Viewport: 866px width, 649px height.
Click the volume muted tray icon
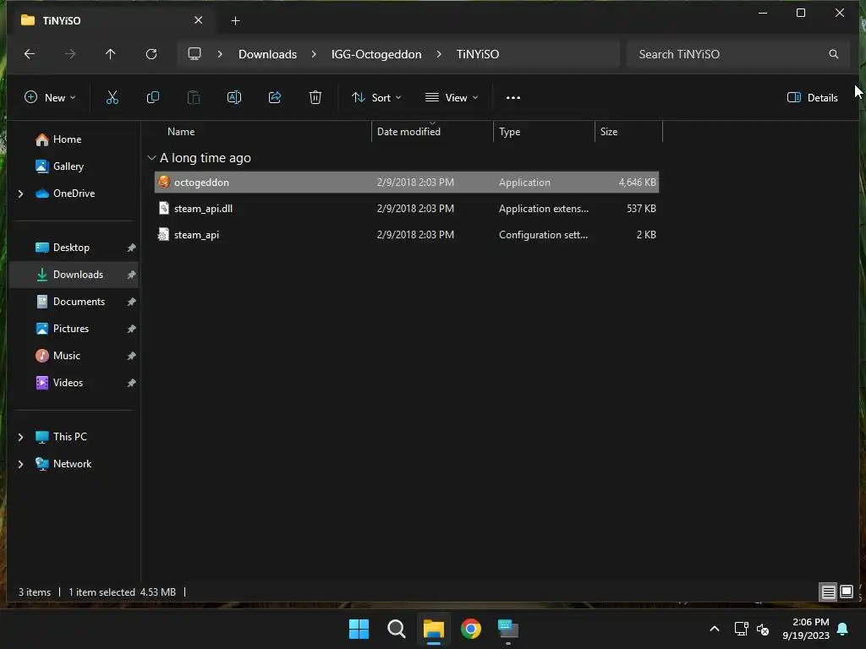[x=763, y=629]
